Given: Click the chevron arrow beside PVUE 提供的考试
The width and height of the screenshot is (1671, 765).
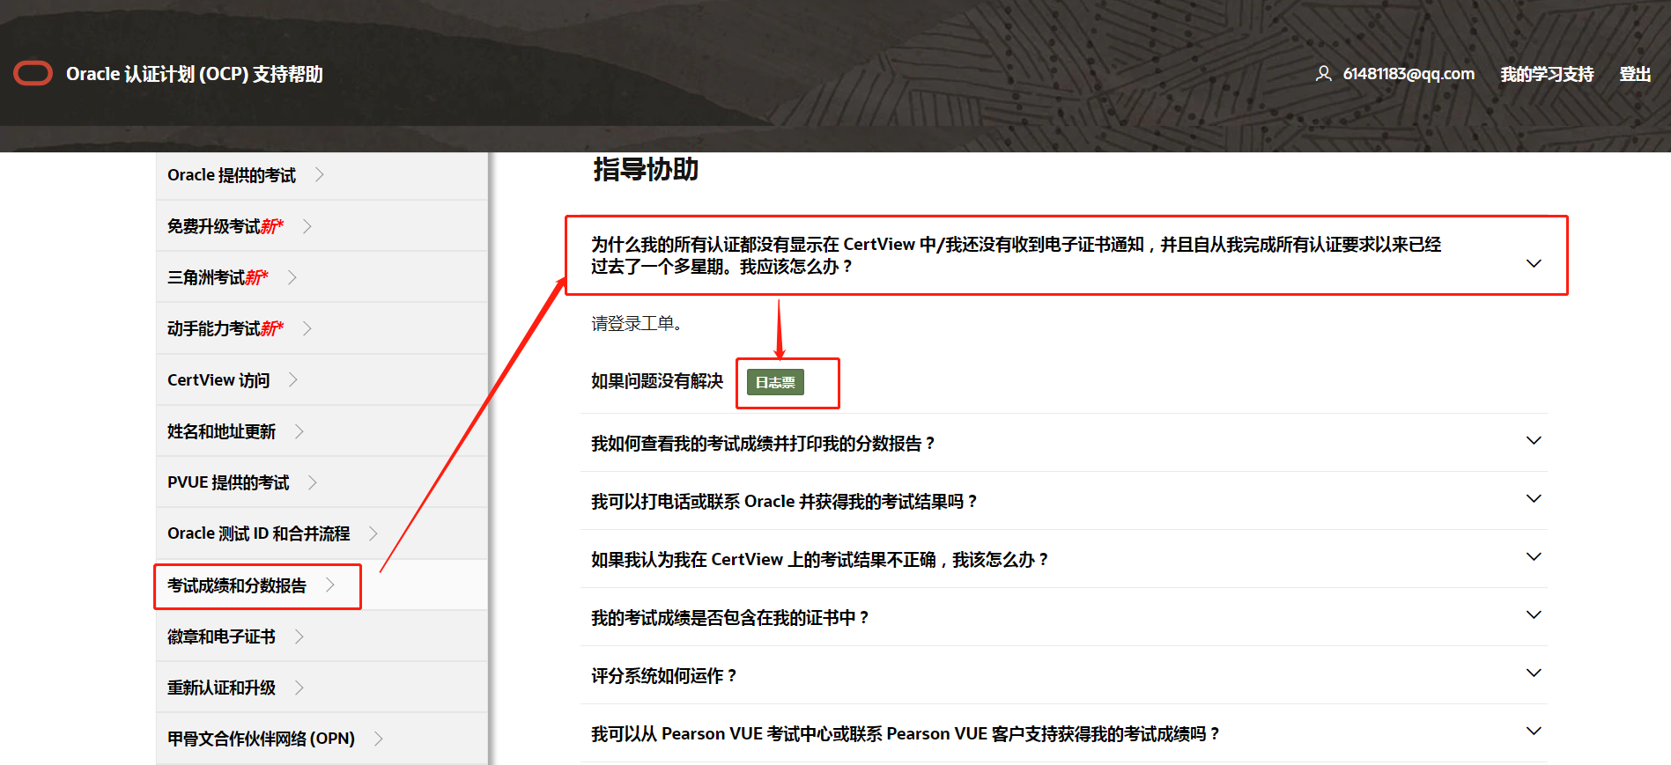Looking at the screenshot, I should (x=313, y=482).
